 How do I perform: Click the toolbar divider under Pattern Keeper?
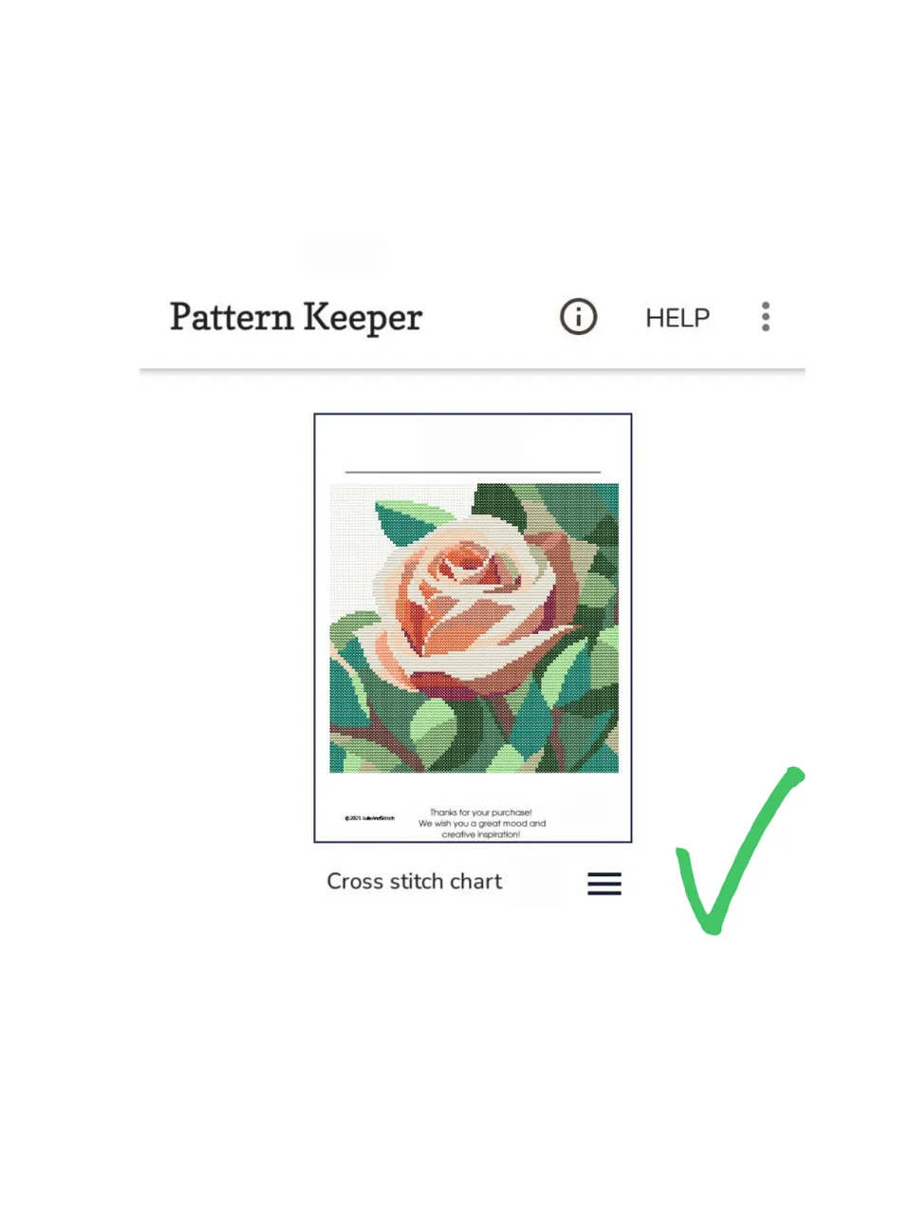(x=473, y=370)
